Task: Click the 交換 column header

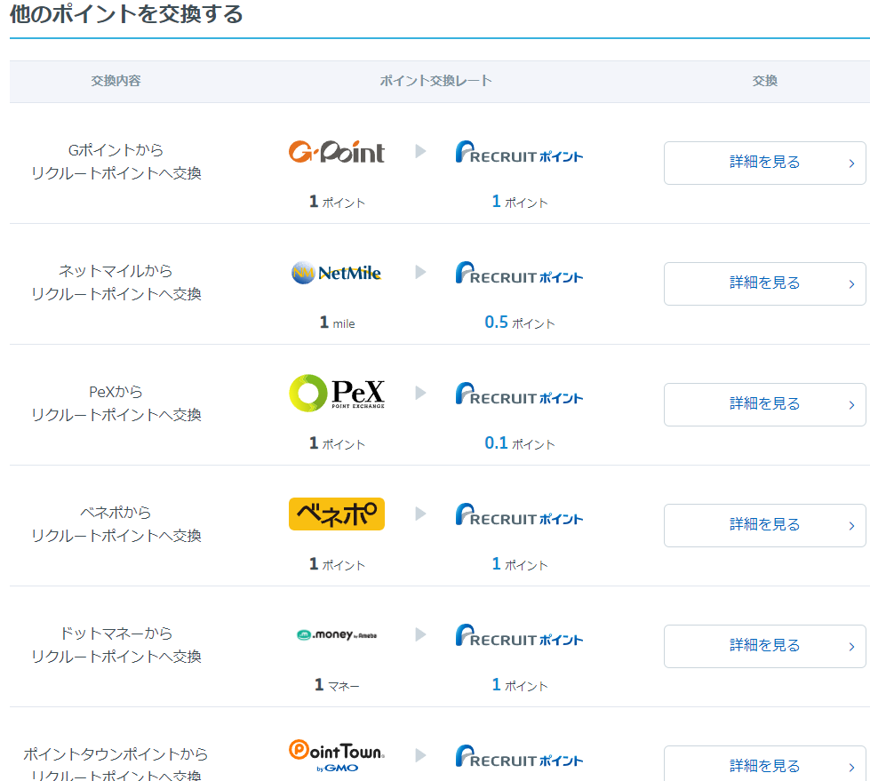Action: click(x=764, y=81)
